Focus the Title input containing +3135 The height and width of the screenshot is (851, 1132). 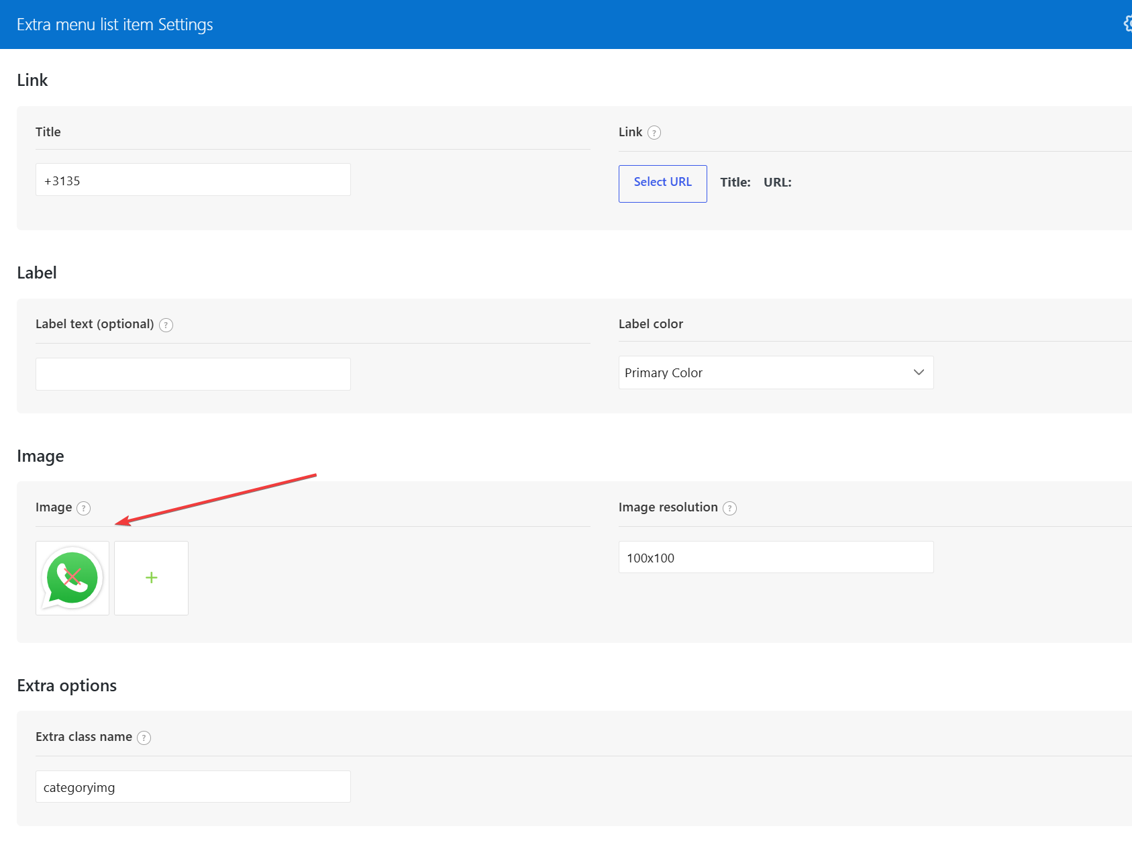tap(193, 180)
